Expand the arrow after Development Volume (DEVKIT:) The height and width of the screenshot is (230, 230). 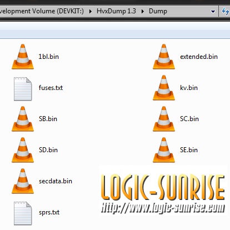[91, 12]
